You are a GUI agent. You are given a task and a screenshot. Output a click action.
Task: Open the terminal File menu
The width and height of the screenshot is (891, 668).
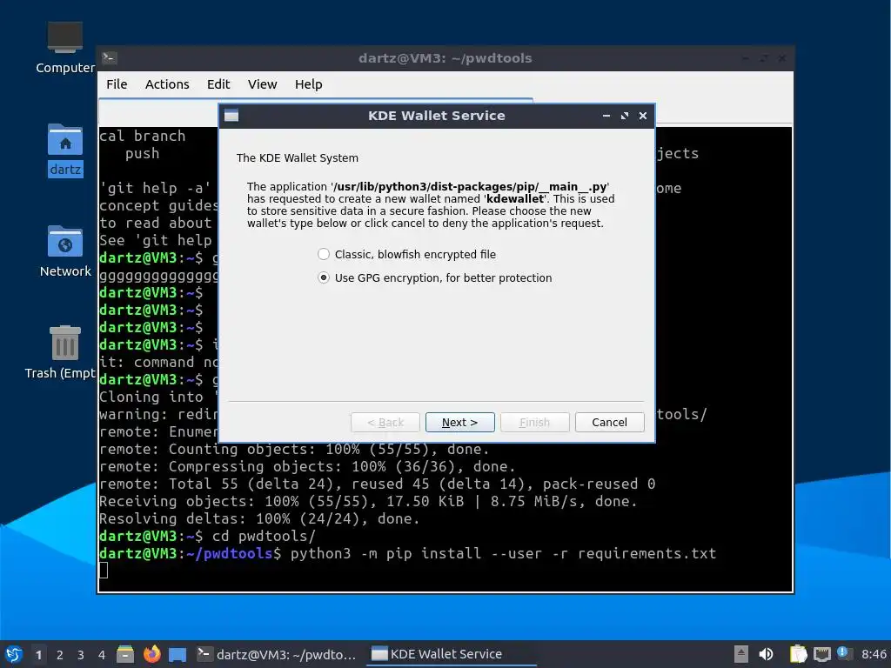click(x=117, y=84)
